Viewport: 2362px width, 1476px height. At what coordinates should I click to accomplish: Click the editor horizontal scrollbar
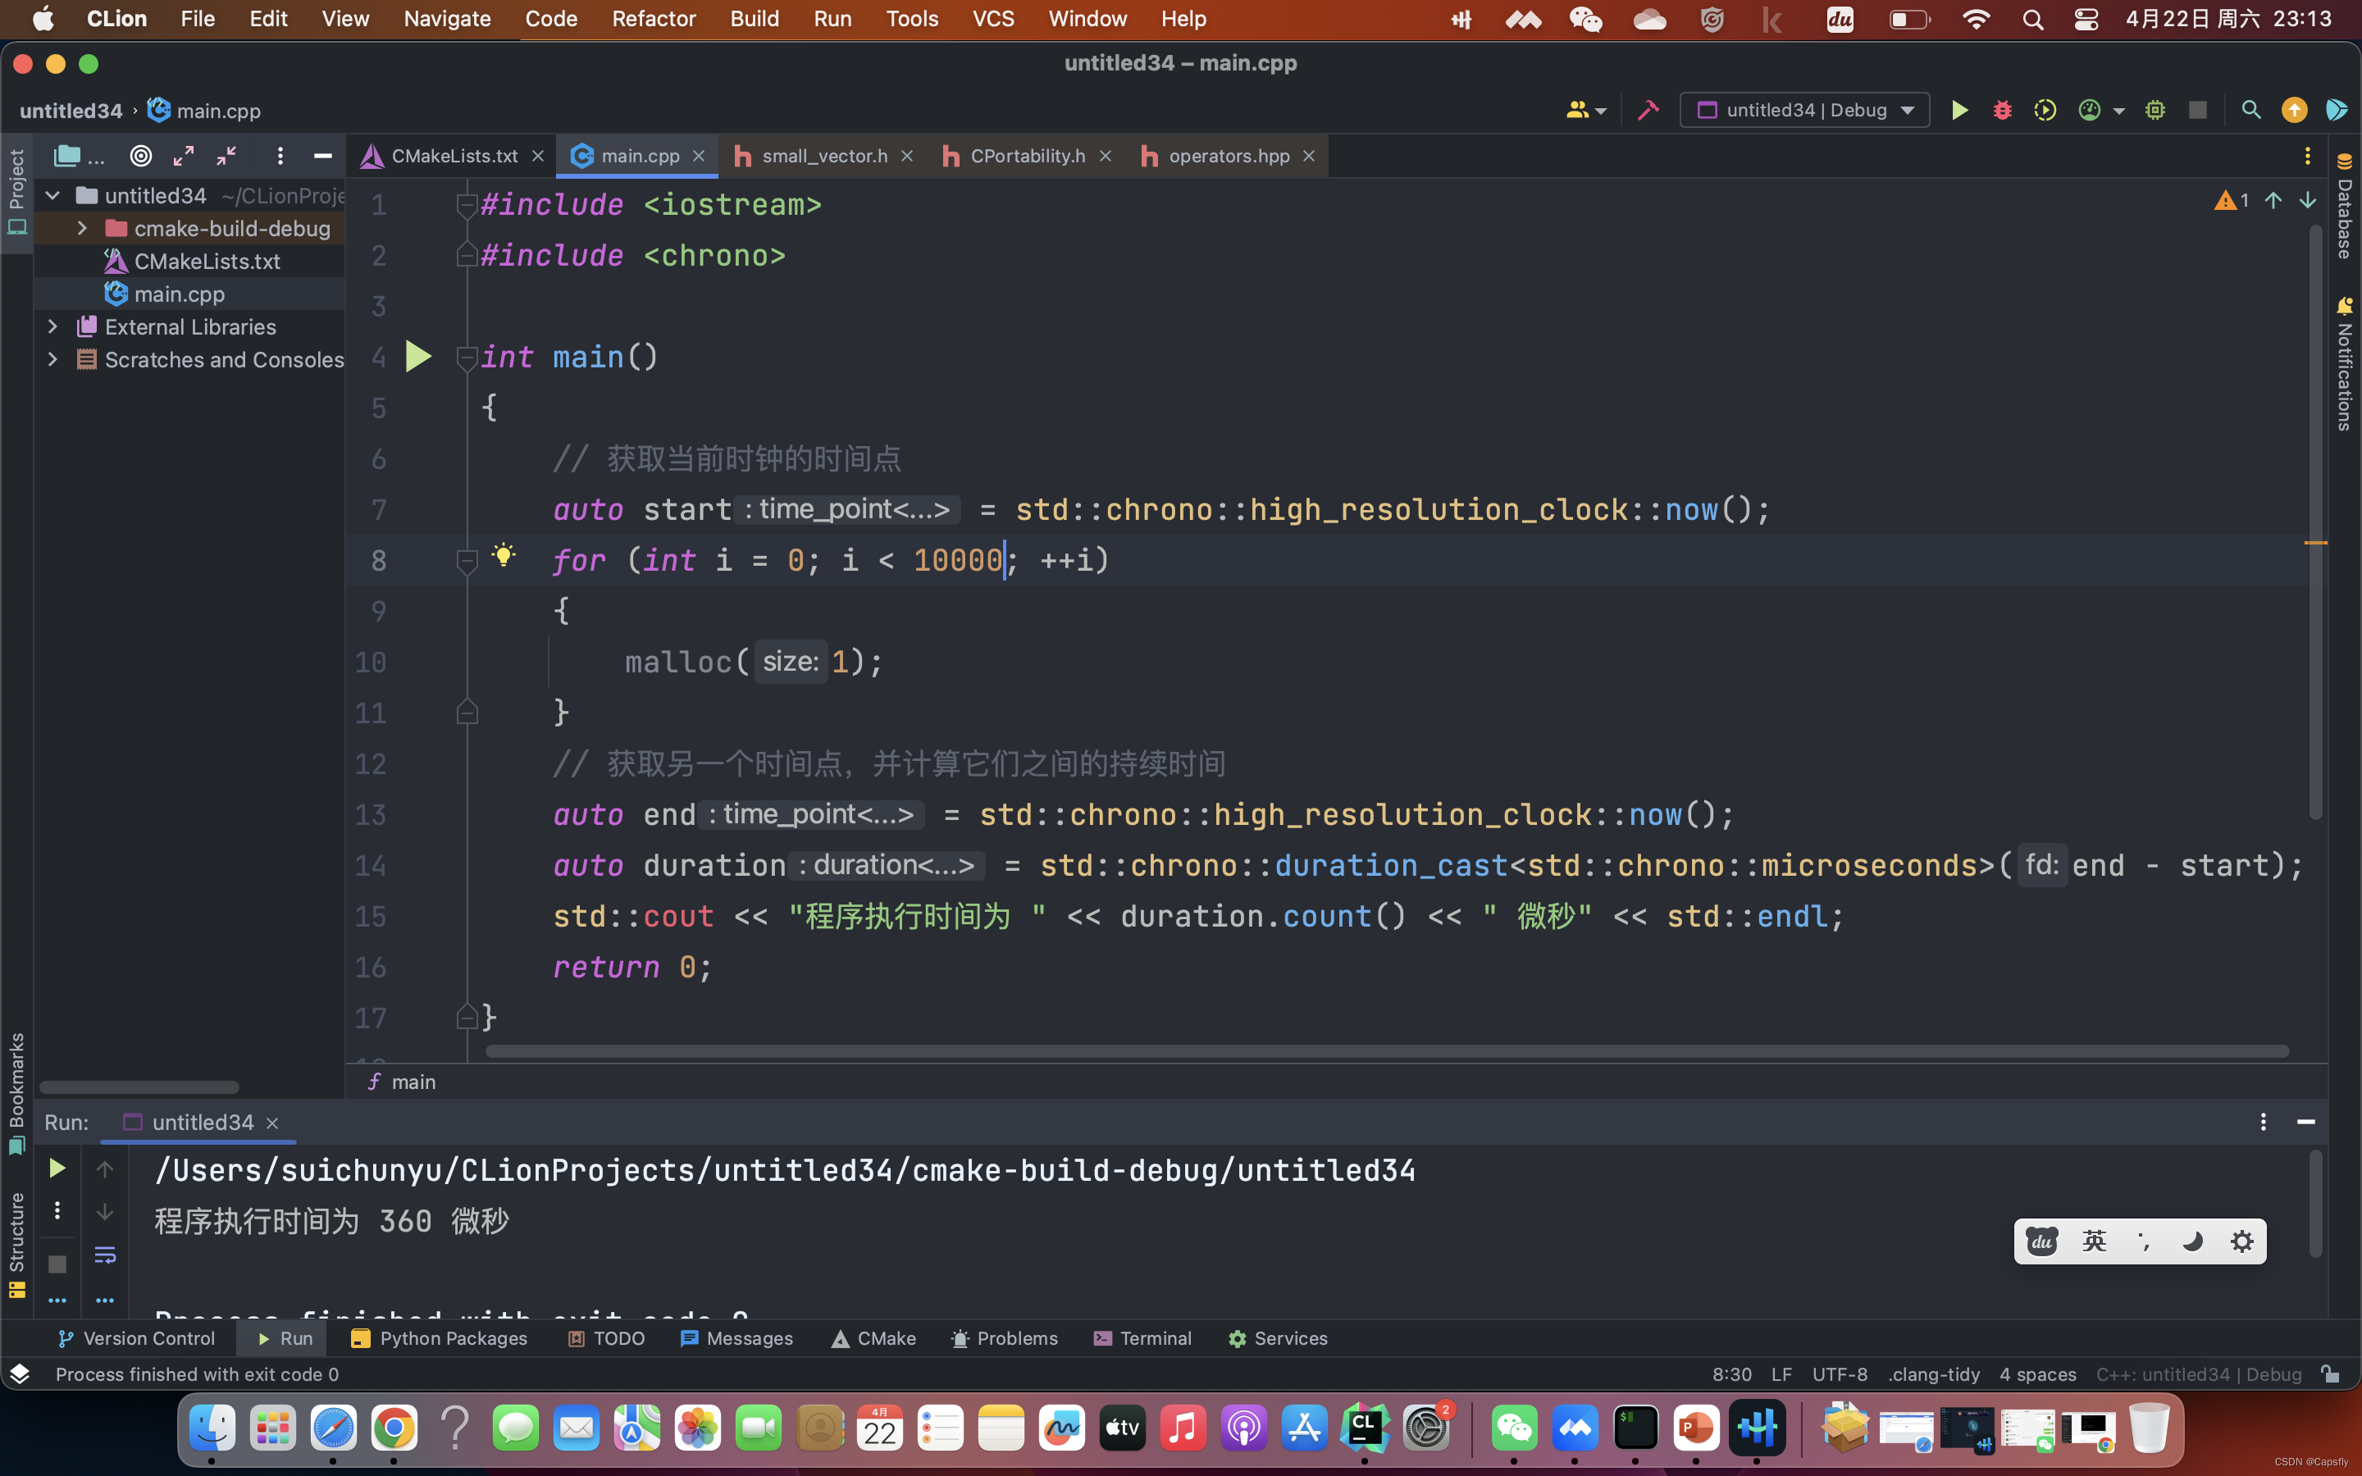[x=1386, y=1051]
